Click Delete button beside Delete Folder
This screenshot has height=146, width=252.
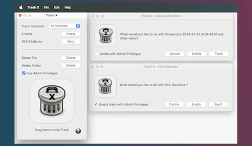point(71,65)
